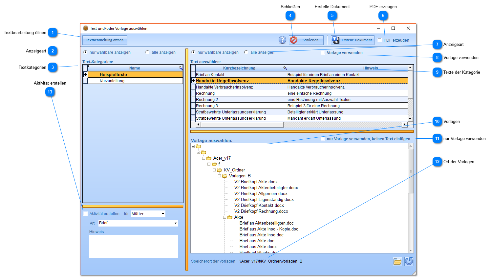Toggle the Vorlage verwenden checkbox

pos(323,53)
